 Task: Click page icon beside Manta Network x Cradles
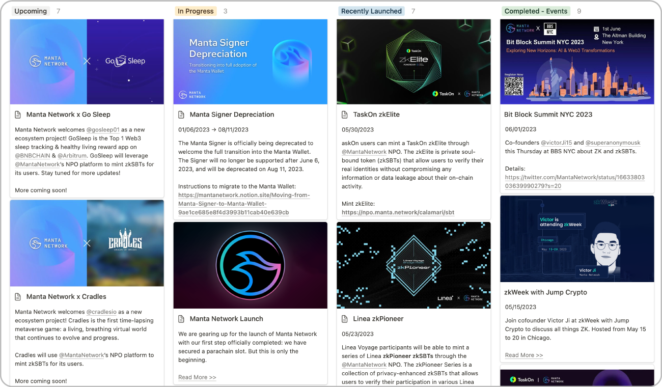point(18,296)
